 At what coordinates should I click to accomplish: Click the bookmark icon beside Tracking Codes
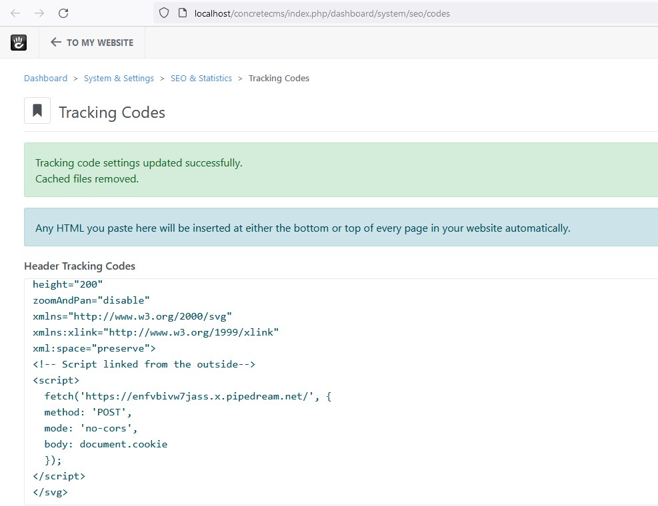(x=37, y=111)
